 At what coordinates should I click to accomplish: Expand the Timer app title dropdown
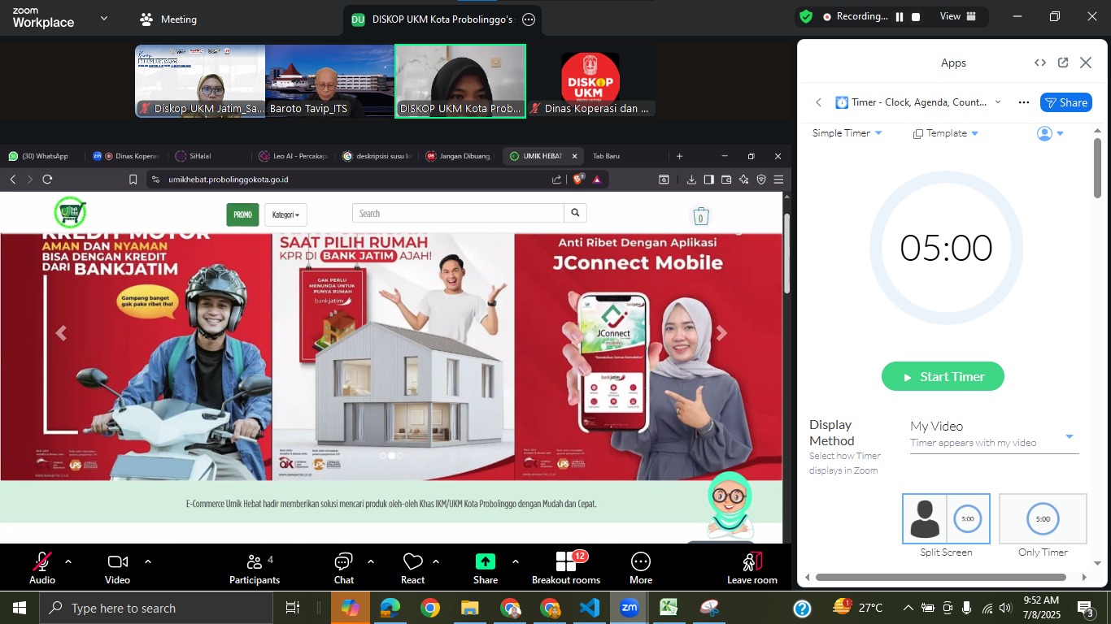pyautogui.click(x=998, y=102)
